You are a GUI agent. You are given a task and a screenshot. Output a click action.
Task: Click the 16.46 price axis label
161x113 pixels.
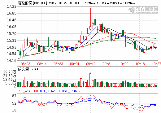[x=11, y=20]
